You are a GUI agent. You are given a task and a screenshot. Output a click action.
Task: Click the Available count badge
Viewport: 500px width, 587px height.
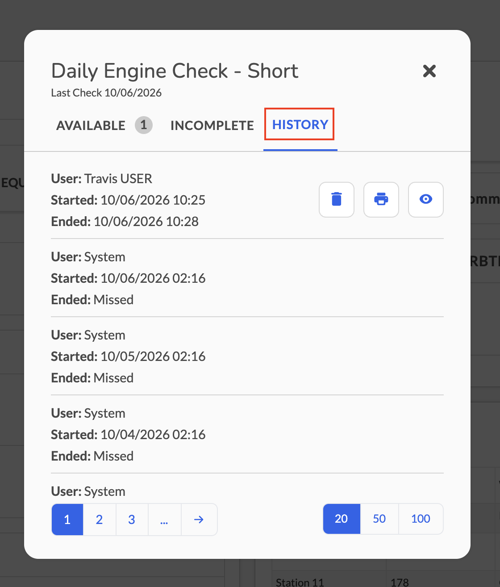144,125
